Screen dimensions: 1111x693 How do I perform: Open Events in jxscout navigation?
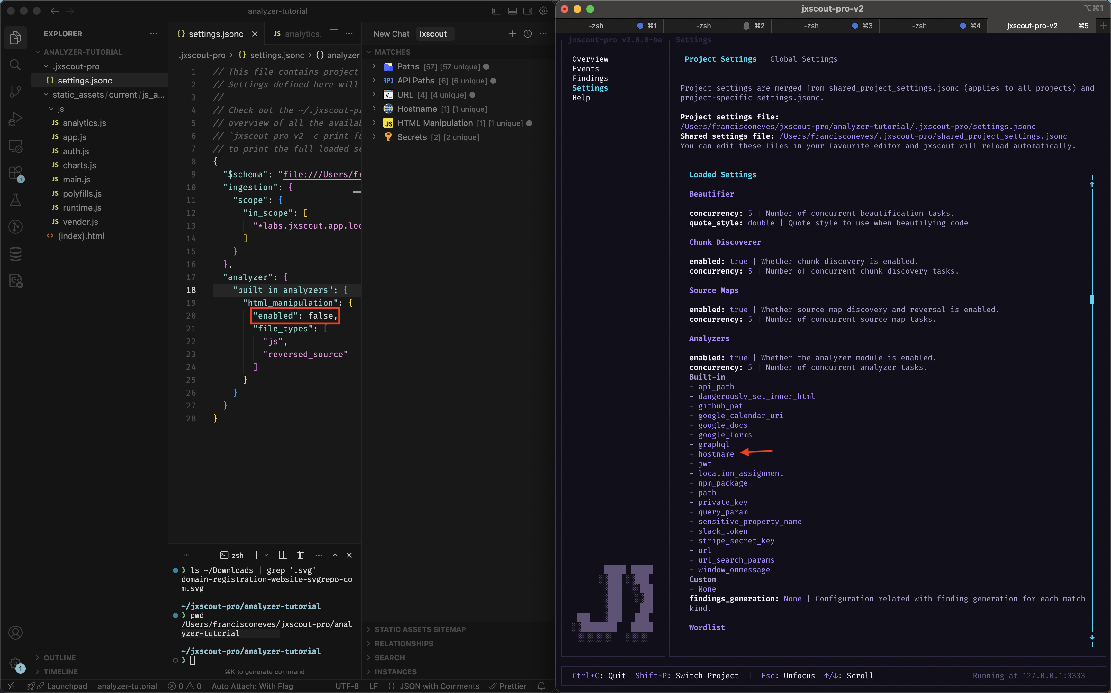pos(586,69)
